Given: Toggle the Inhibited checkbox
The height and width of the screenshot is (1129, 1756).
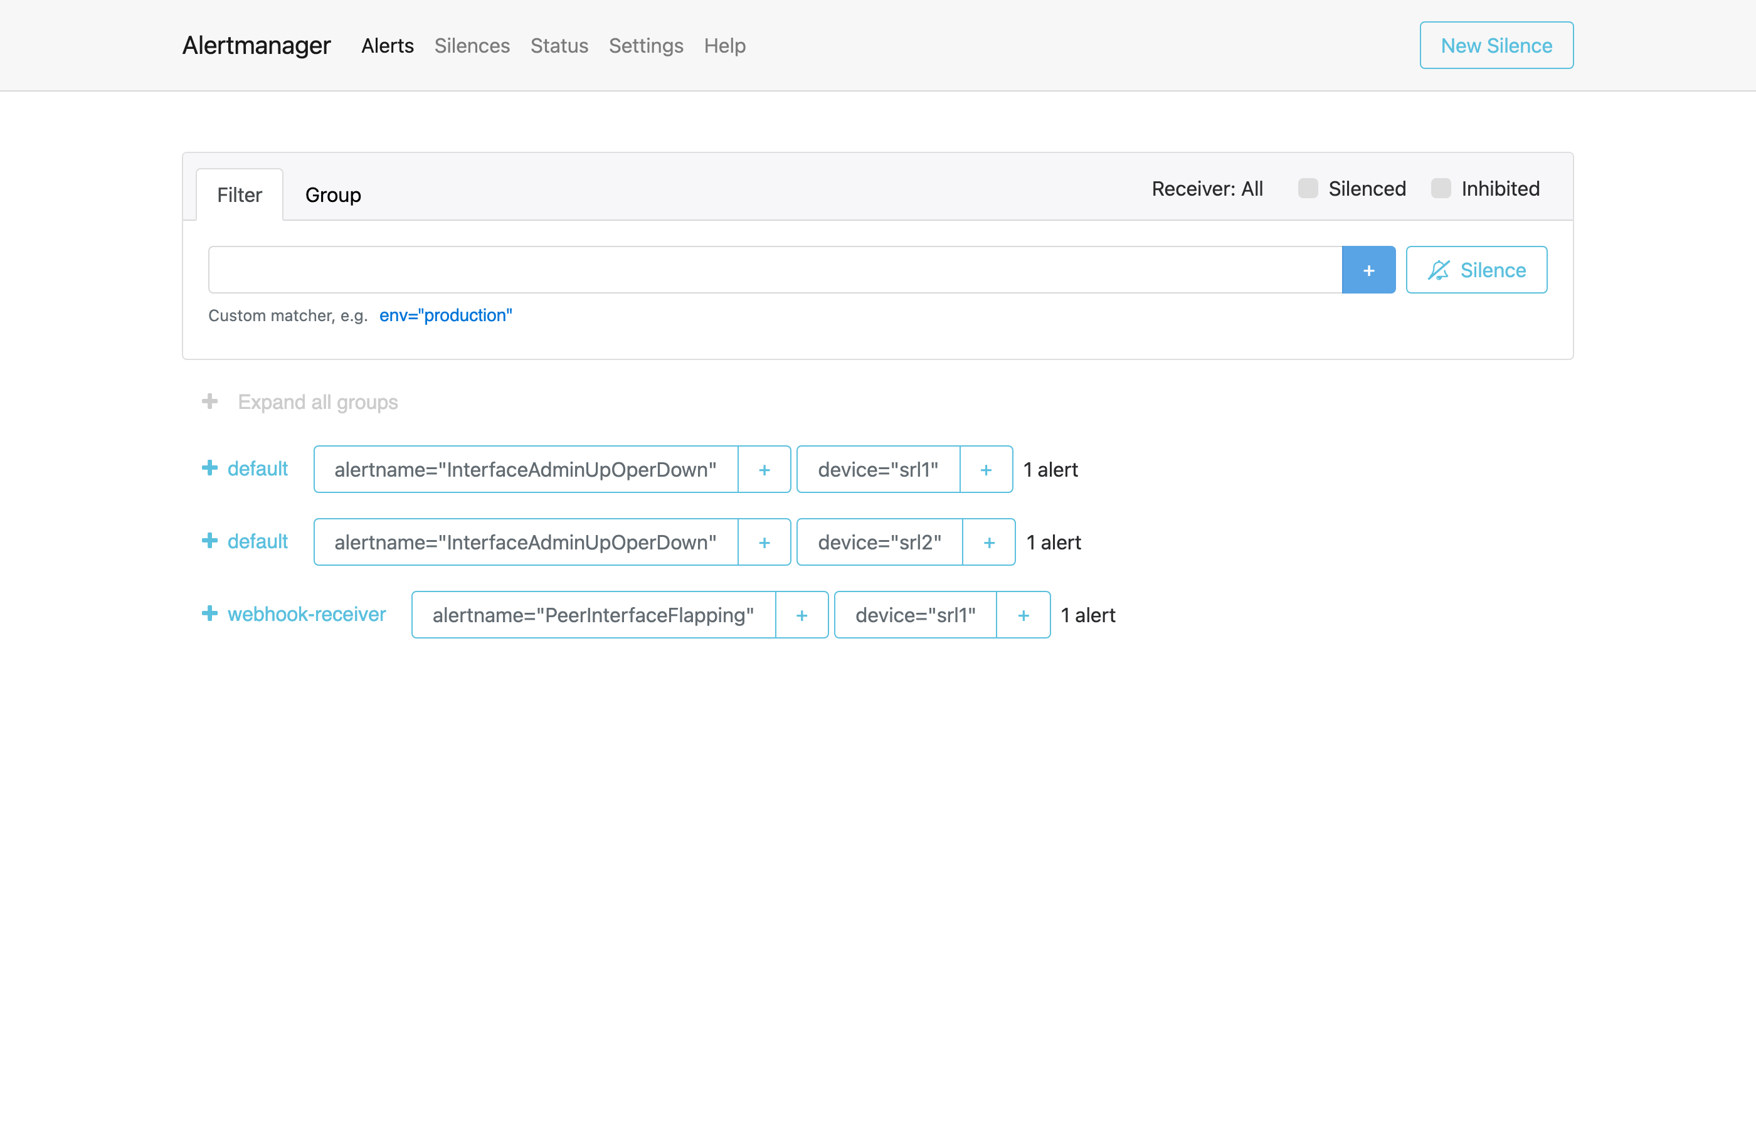Looking at the screenshot, I should [1441, 188].
